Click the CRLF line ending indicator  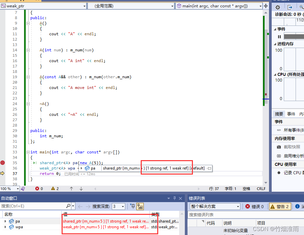tap(261, 189)
